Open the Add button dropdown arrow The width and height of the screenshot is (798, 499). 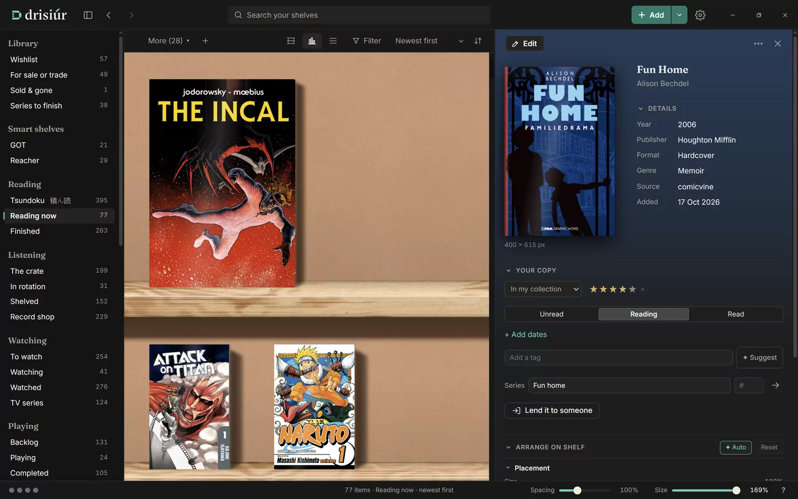tap(679, 15)
